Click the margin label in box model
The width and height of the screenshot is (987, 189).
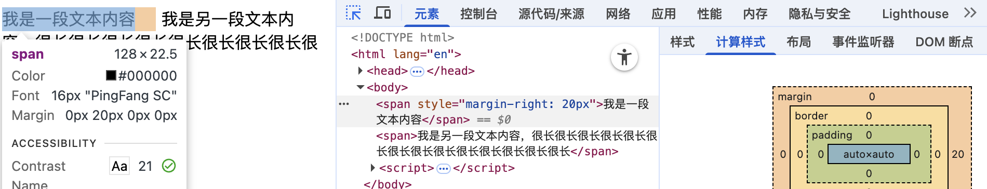[794, 97]
